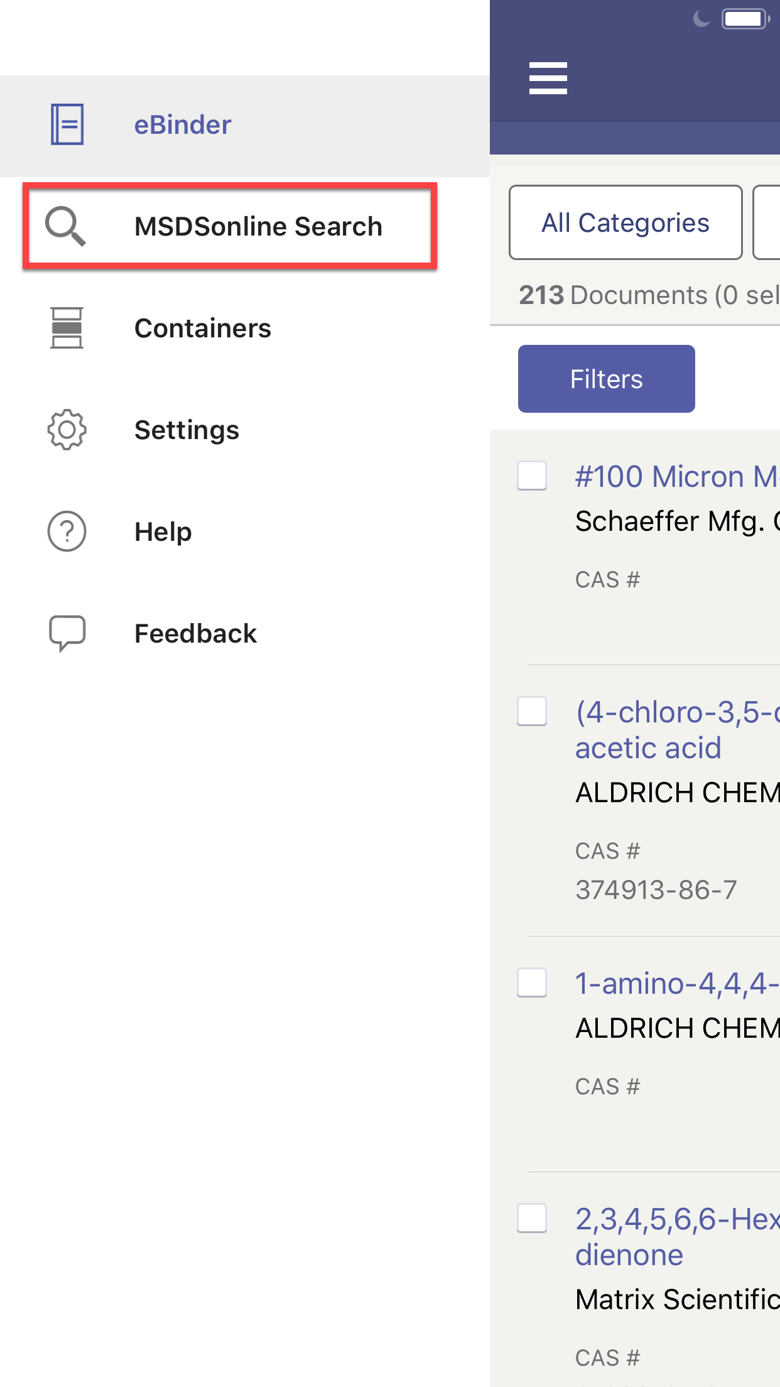Open the Filters button
780x1387 pixels.
606,379
